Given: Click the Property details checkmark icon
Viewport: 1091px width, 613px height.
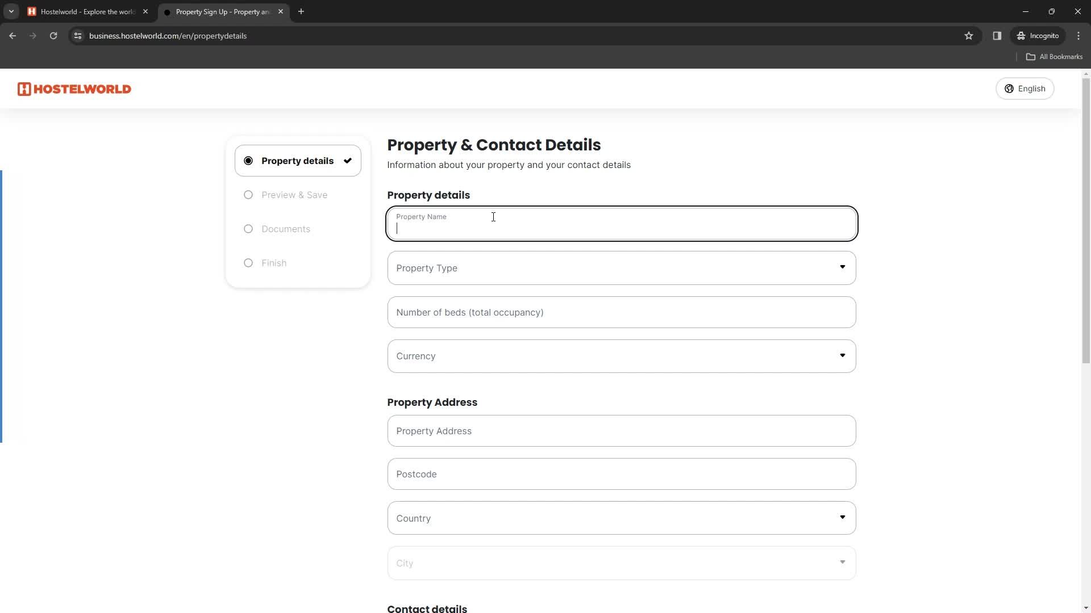Looking at the screenshot, I should coord(348,160).
